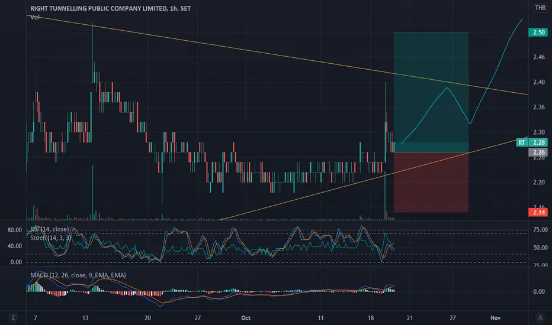Click the Nov date label on time axis
This screenshot has width=552, height=325.
495,318
